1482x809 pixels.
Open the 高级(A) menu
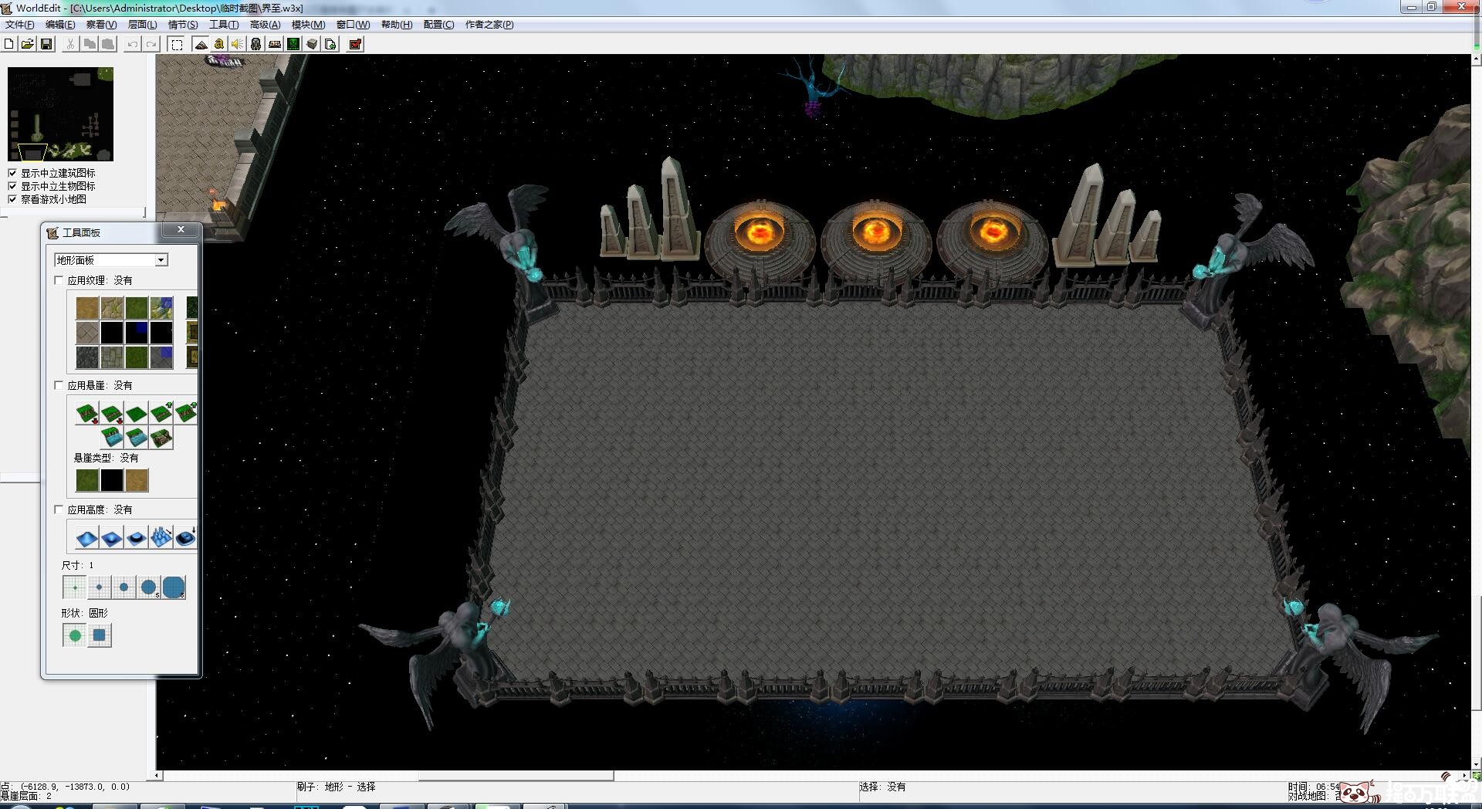click(x=265, y=25)
